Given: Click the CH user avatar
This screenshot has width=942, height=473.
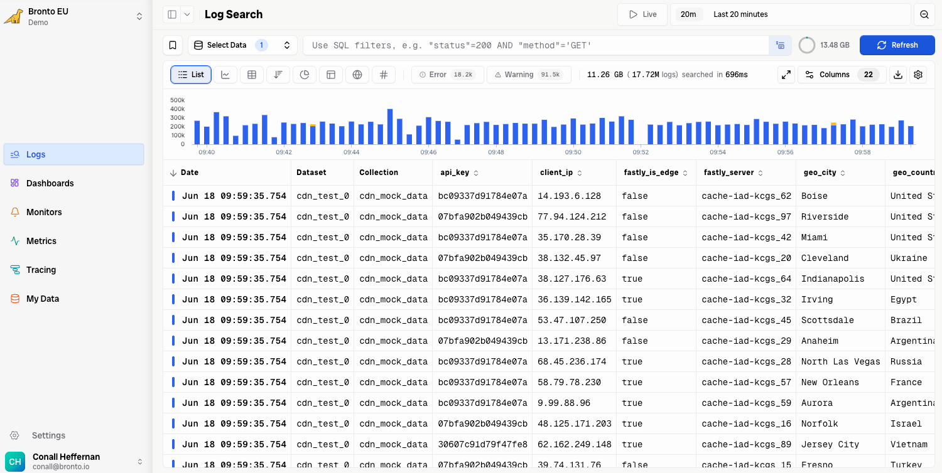Looking at the screenshot, I should coord(15,462).
